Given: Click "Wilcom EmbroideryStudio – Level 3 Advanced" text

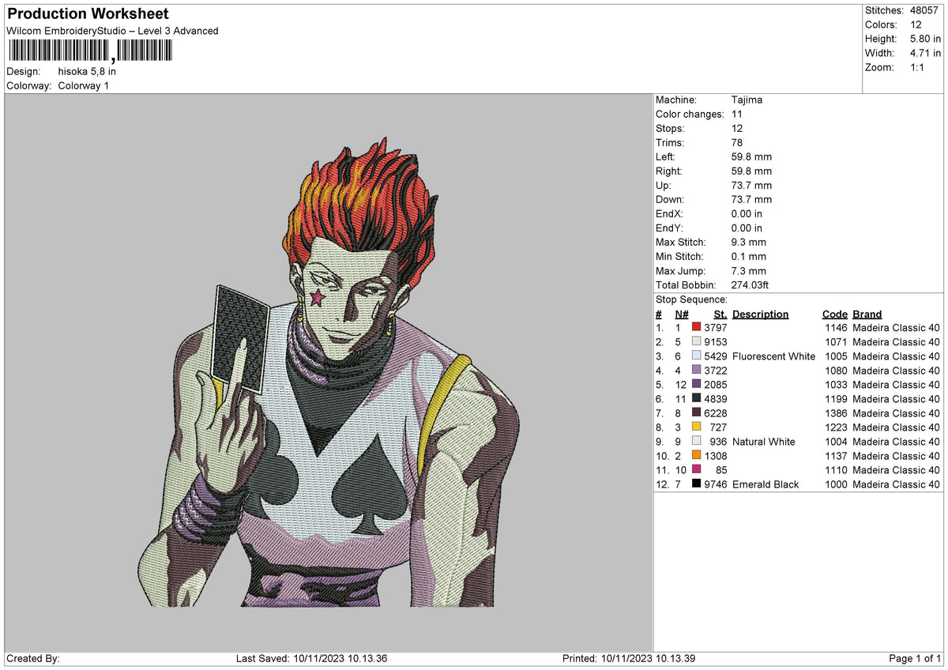Looking at the screenshot, I should pos(112,31).
